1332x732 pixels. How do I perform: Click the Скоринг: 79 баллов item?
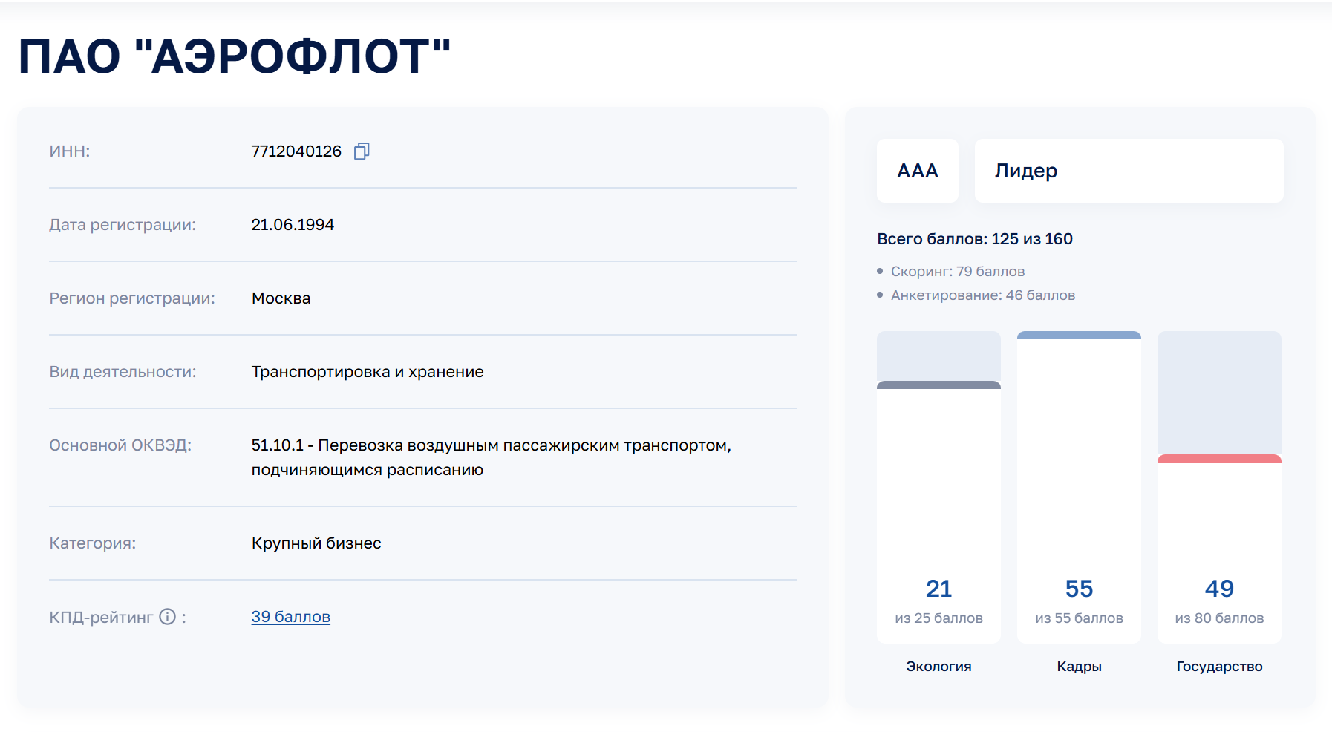pos(957,272)
